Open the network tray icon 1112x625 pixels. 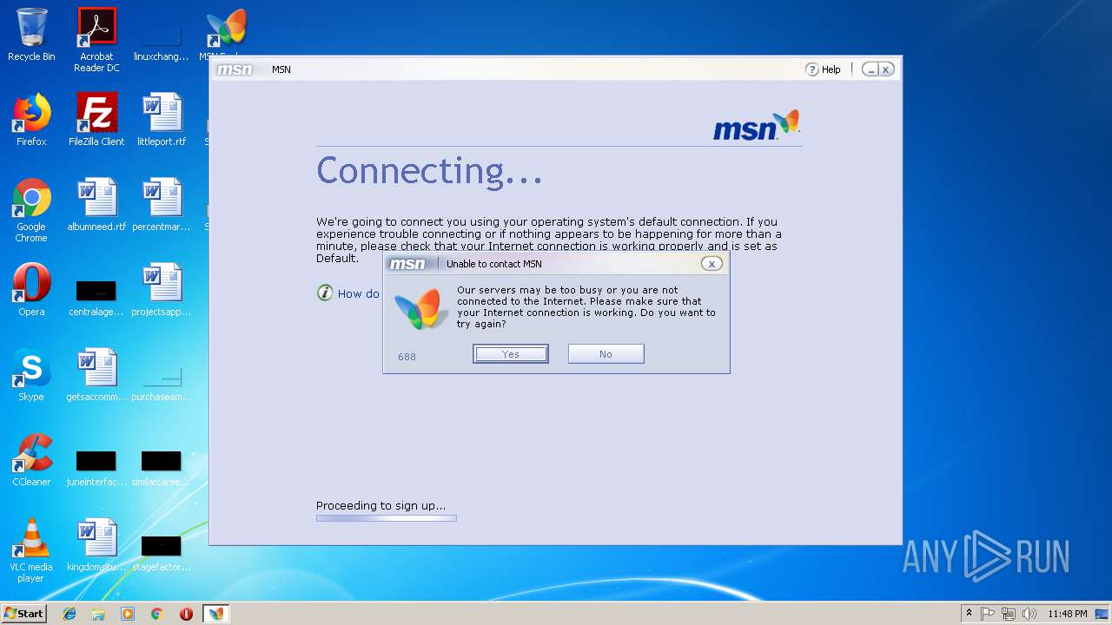1009,614
